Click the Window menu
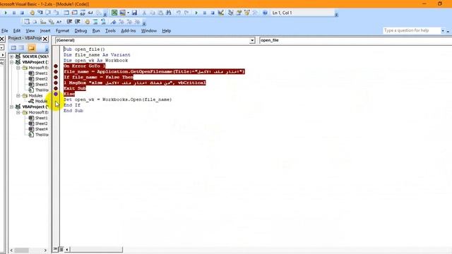 pos(149,31)
